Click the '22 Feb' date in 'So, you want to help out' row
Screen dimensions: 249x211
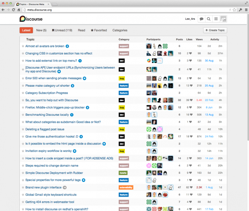[x=209, y=100]
